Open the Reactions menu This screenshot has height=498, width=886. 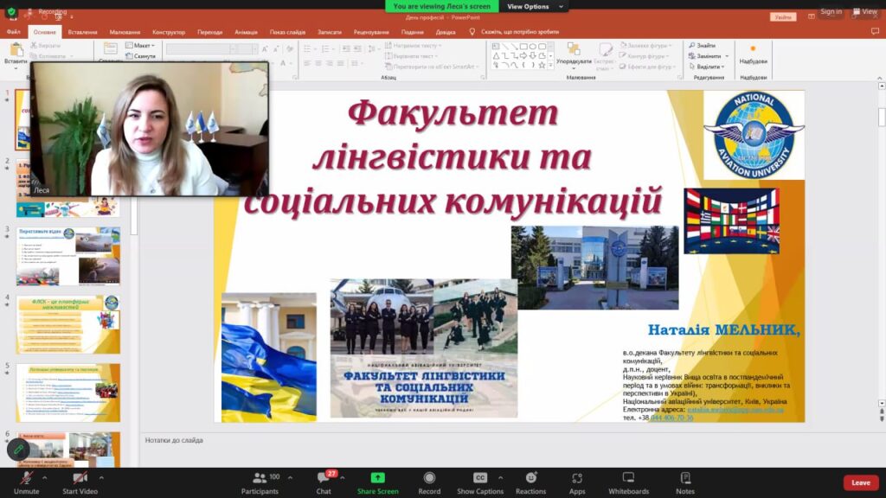pyautogui.click(x=530, y=478)
